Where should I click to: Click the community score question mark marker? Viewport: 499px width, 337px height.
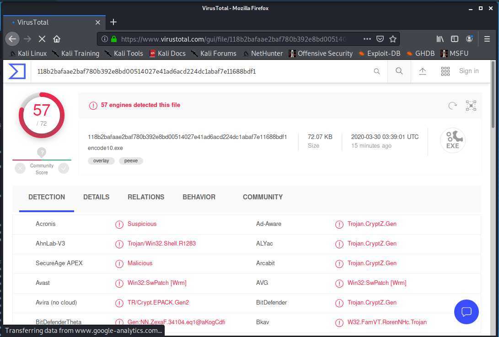point(42,152)
